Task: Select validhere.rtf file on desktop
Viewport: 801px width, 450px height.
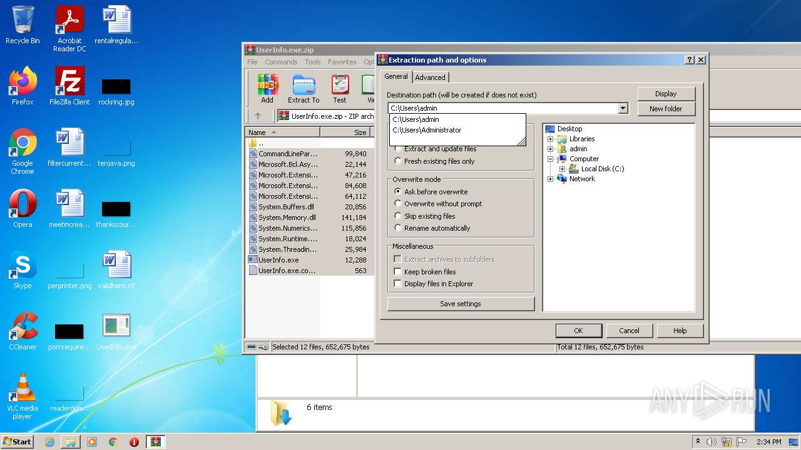Action: (116, 270)
